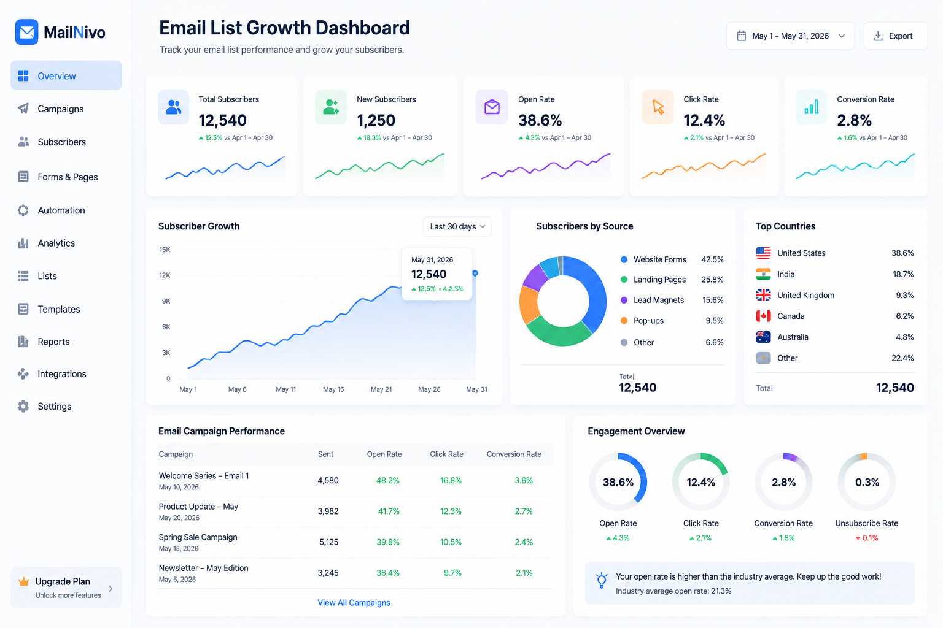
Task: Select the Welcome Series – Email 1 row
Action: tap(355, 481)
